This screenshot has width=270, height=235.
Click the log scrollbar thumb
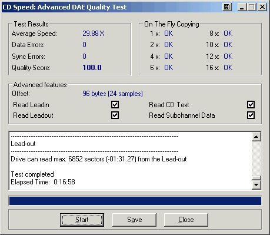coord(256,178)
